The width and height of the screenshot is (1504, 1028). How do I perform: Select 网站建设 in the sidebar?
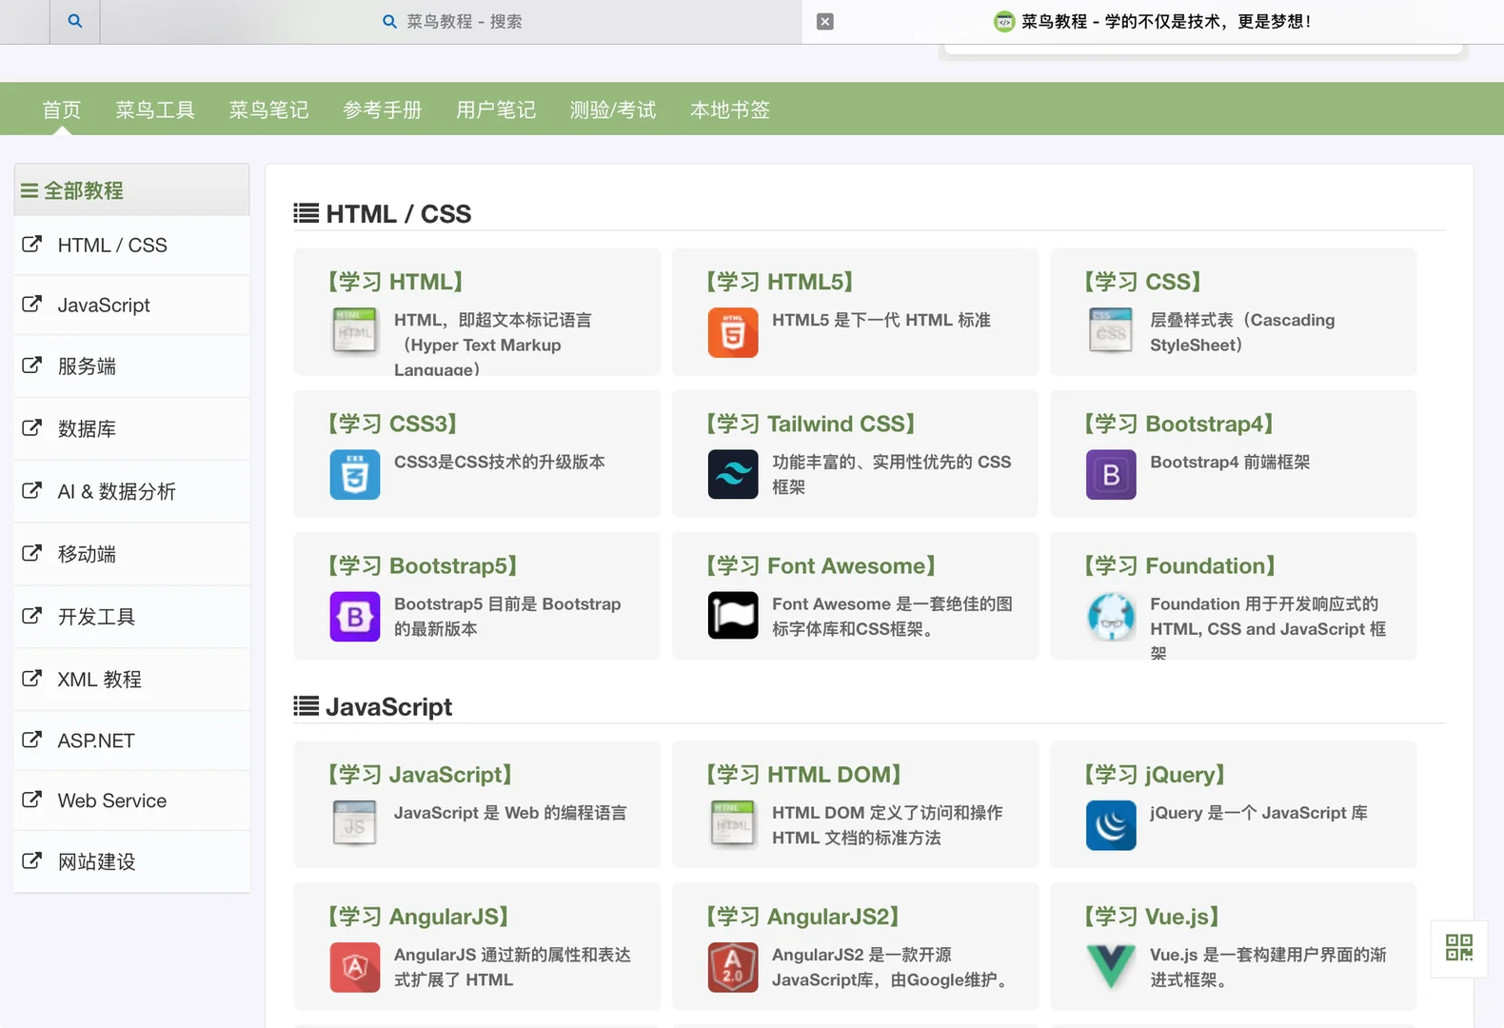point(131,861)
